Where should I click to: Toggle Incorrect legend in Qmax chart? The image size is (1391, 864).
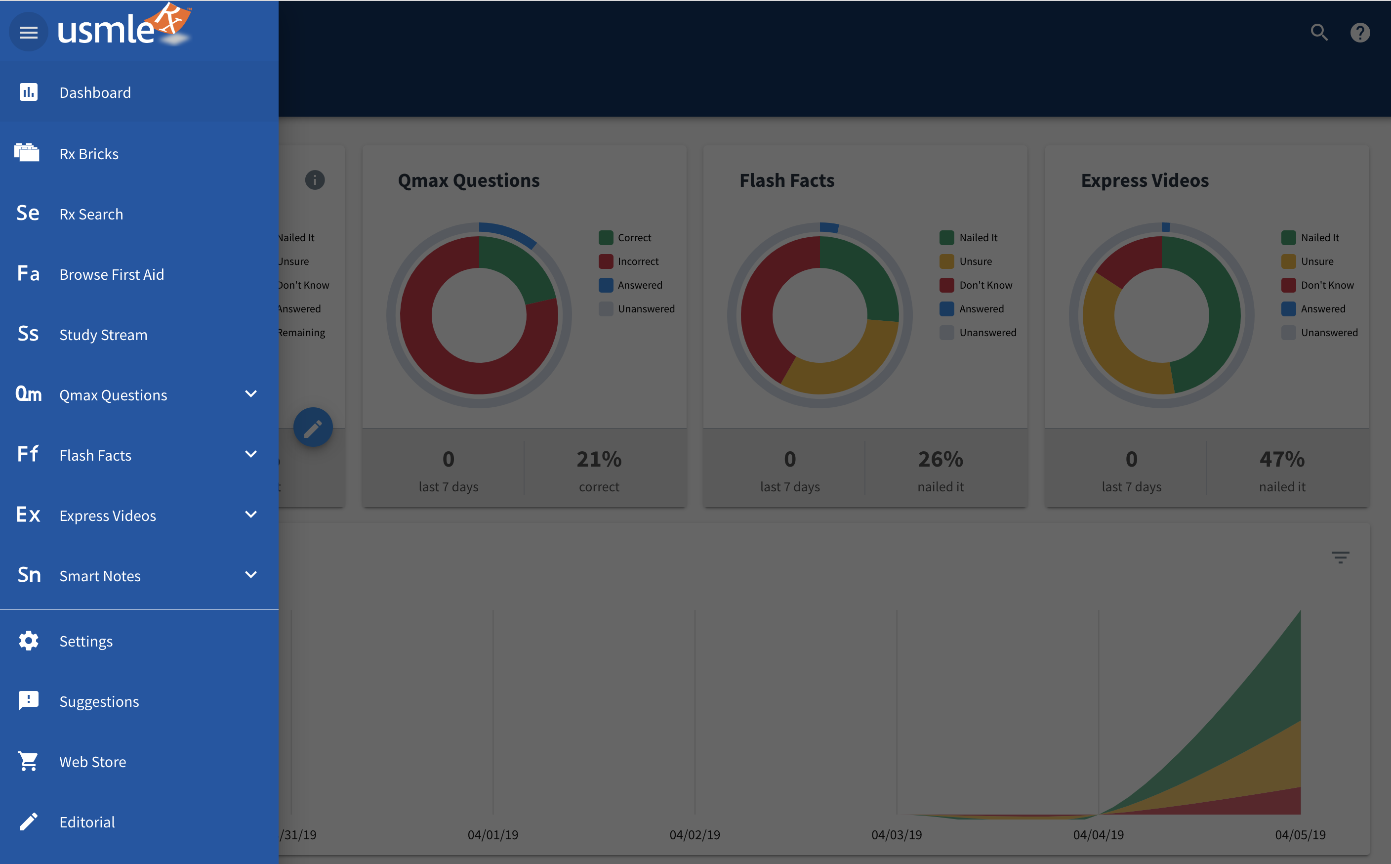tap(629, 261)
